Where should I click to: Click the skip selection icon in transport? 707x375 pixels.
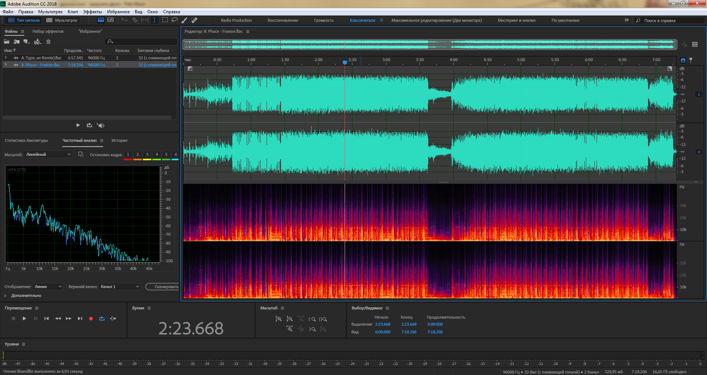tap(113, 319)
